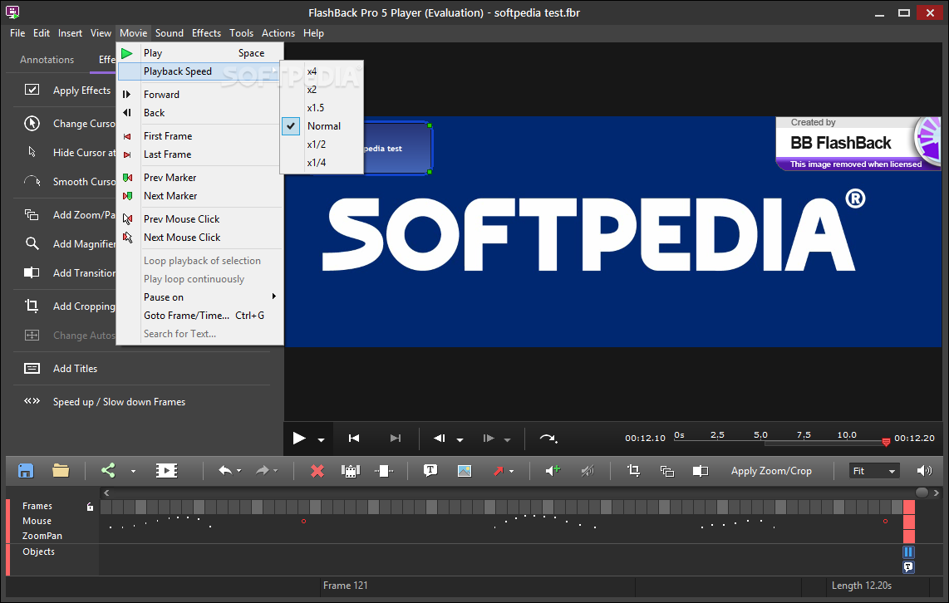Click the Undo arrow icon

(x=224, y=471)
